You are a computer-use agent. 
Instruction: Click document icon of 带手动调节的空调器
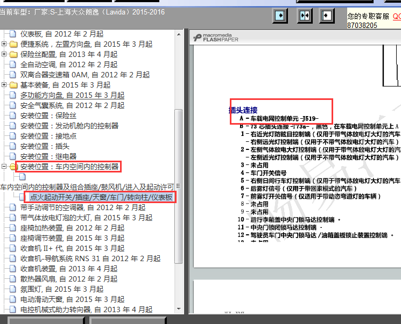tap(13, 207)
